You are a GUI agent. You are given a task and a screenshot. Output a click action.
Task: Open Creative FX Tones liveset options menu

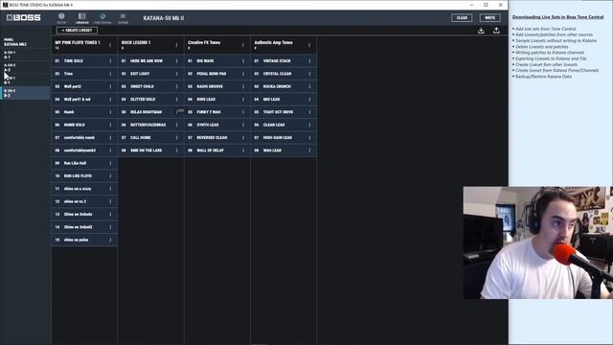[x=242, y=45]
